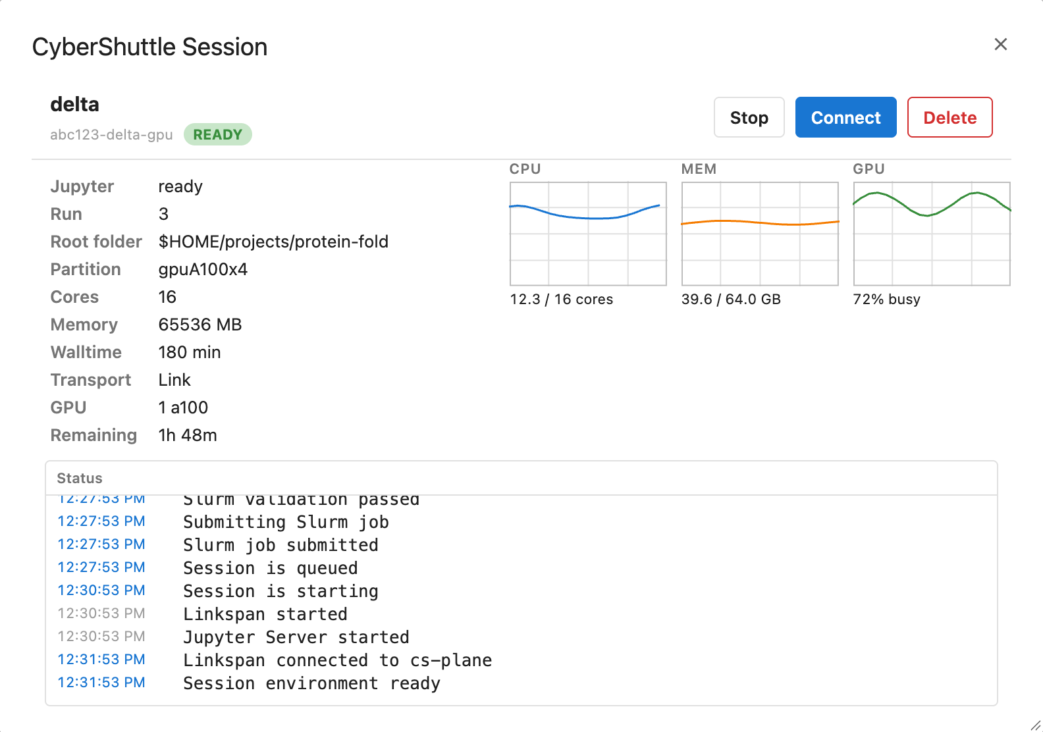Open the CPU usage chart
Image resolution: width=1043 pixels, height=732 pixels.
click(588, 234)
